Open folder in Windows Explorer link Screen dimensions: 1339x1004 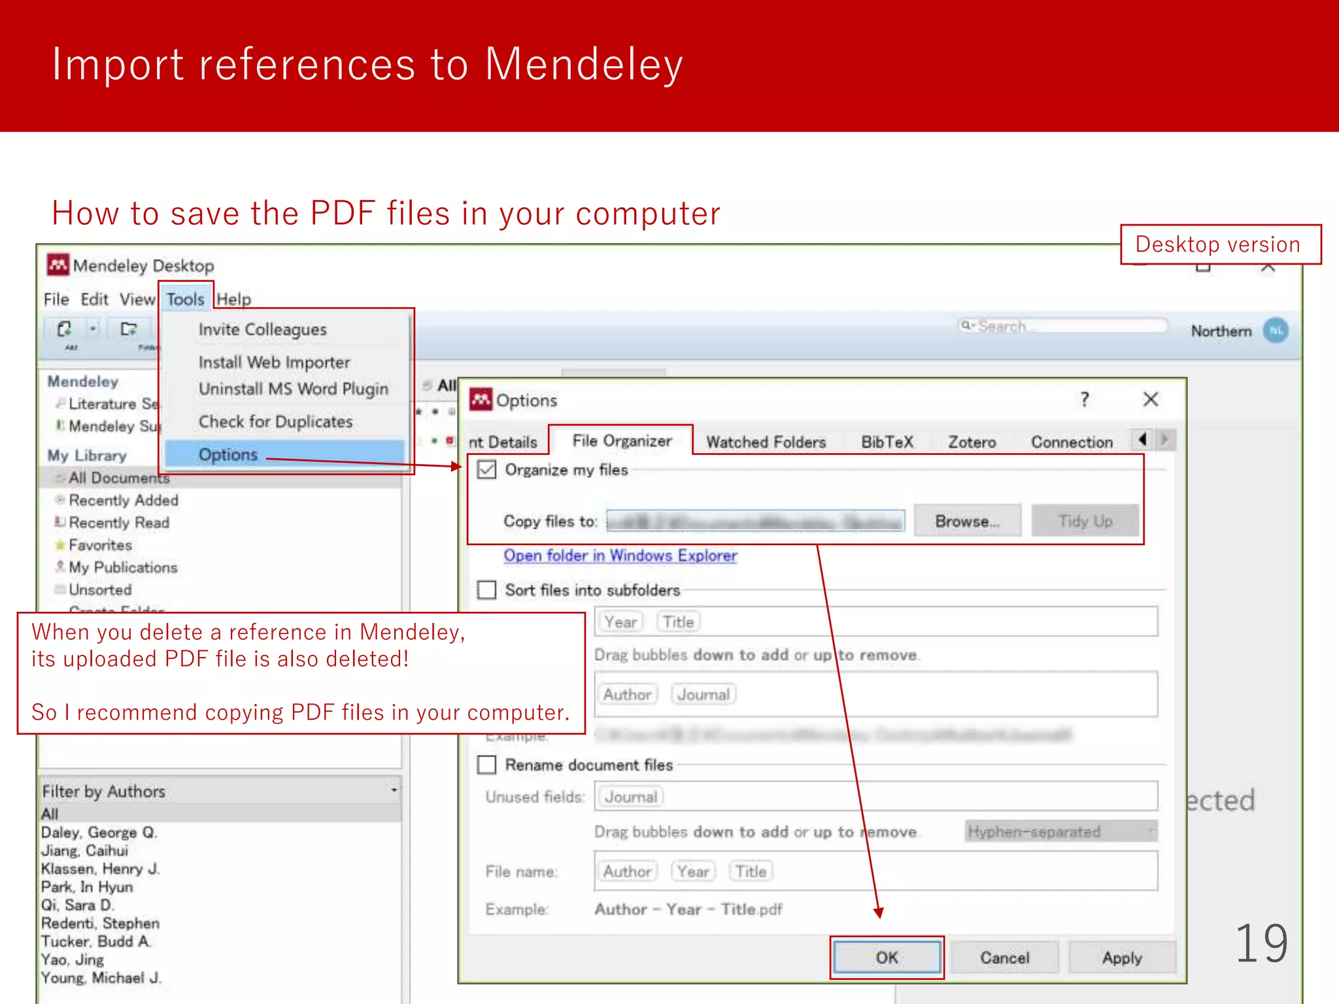coord(620,555)
